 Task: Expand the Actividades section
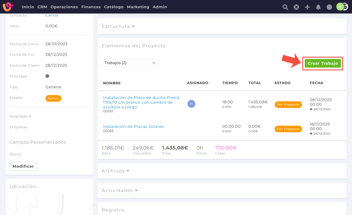pos(120,191)
